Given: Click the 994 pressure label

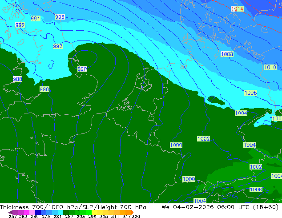Looking at the screenshot, I should (35, 18).
